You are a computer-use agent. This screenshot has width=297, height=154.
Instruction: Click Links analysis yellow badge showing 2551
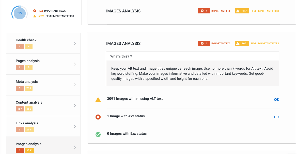tap(29, 130)
